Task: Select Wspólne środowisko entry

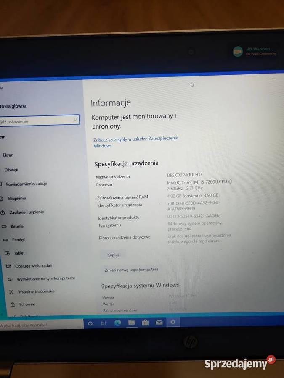Action: pos(36,291)
